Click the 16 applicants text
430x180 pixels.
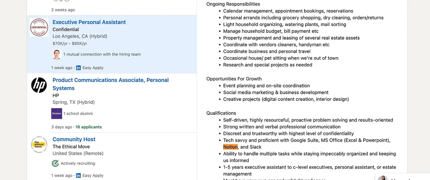click(x=89, y=127)
